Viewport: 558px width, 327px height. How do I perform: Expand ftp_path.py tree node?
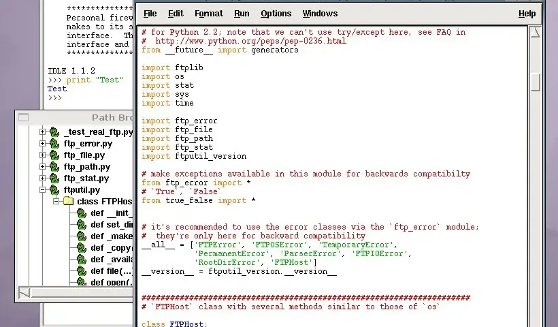pyautogui.click(x=42, y=167)
